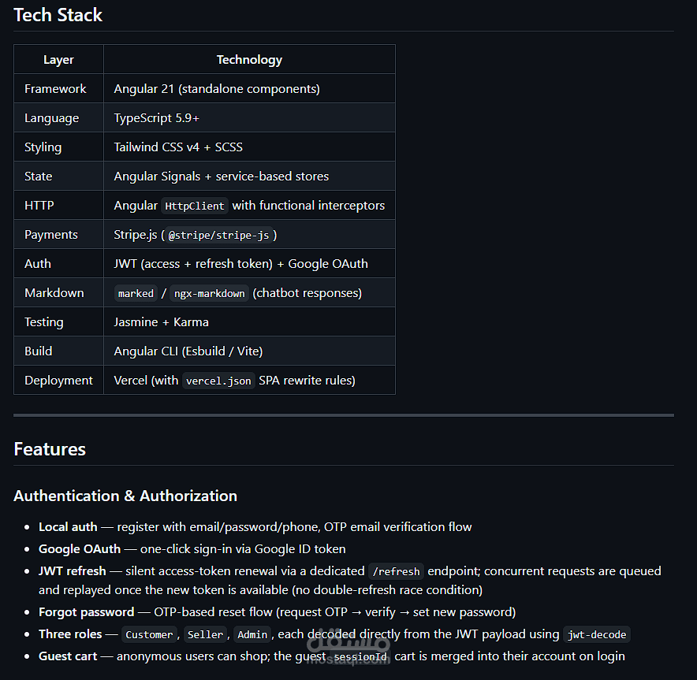
Task: Click the sessionId inline code tag
Action: [360, 656]
